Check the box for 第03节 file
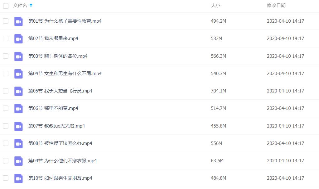This screenshot has width=319, height=189. (x=6, y=56)
